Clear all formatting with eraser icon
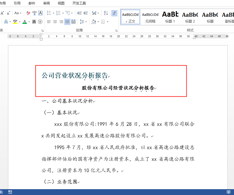Viewport: 234px width, 195px height. [x=28, y=13]
